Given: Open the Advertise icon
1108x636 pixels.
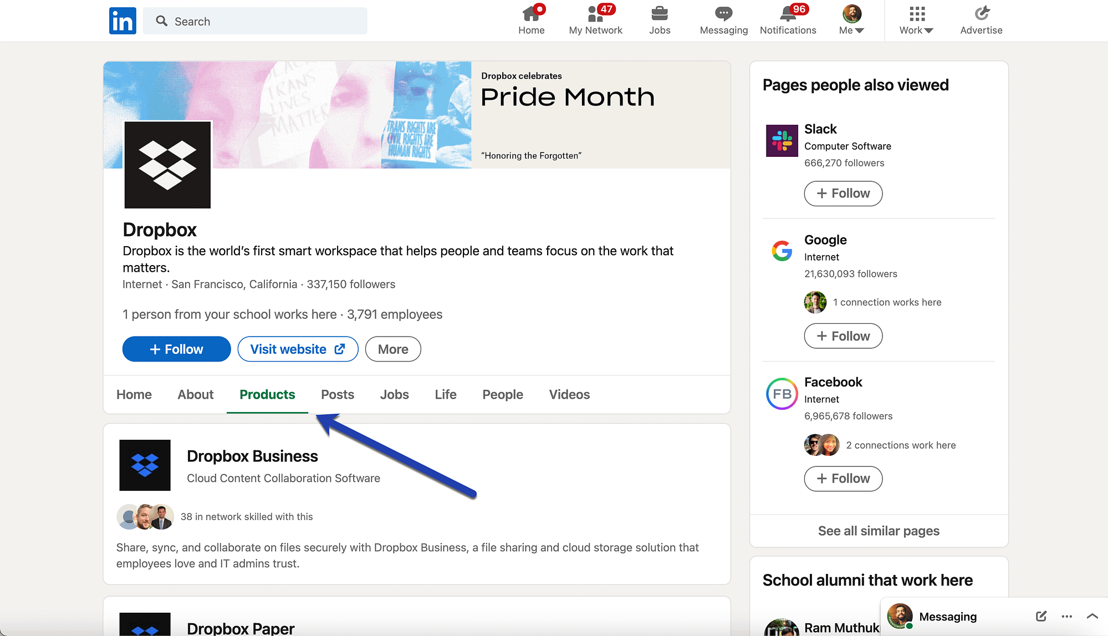Looking at the screenshot, I should 982,13.
